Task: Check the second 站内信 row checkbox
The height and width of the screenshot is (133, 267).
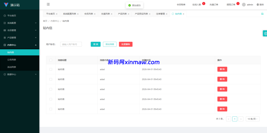Action: [x=51, y=79]
